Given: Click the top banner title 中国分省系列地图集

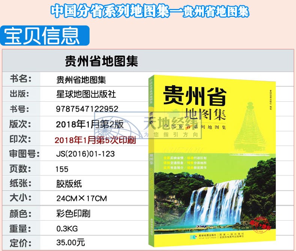Looking at the screenshot, I should point(110,12).
